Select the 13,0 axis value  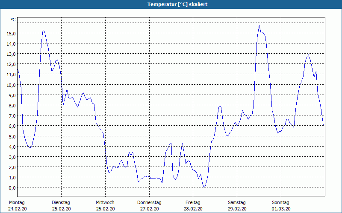(x=11, y=54)
